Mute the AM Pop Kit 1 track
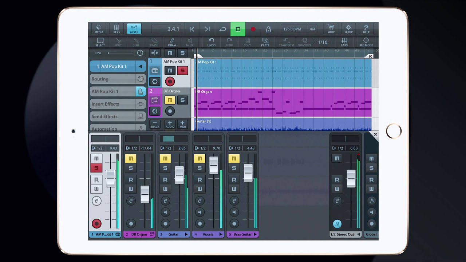 [170, 71]
